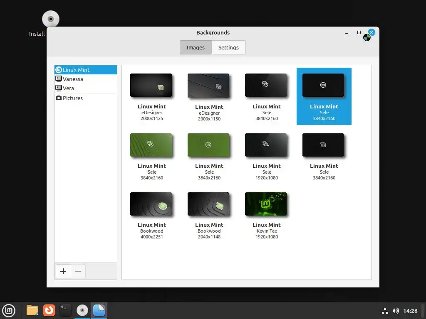Select the plain green Sele wallpaper
Viewport: 426px width, 319px height.
tap(208, 145)
